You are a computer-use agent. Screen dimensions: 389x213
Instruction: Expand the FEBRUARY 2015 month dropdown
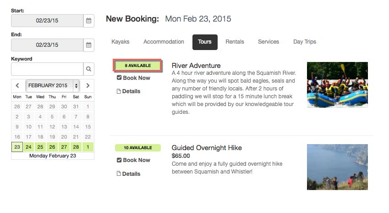[x=53, y=85]
